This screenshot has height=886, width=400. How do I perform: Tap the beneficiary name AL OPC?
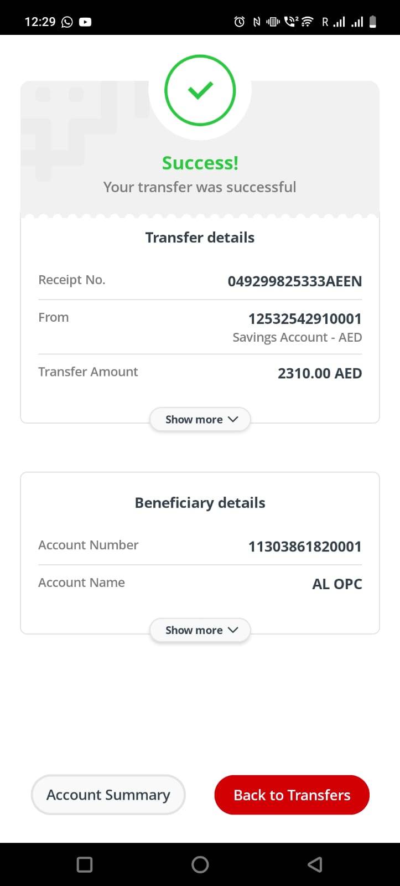(x=337, y=584)
